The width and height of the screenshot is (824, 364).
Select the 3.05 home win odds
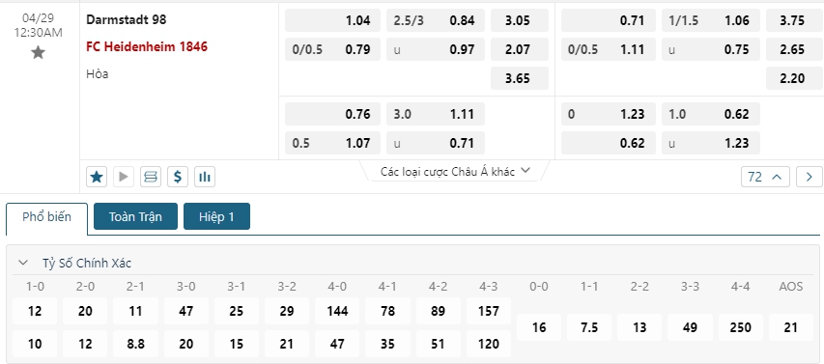(x=520, y=20)
